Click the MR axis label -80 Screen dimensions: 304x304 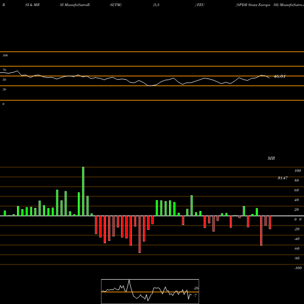(x=297, y=258)
